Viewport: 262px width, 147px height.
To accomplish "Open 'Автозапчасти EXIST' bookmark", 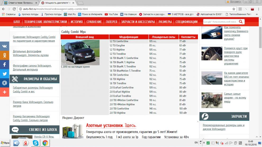I will (209, 14).
